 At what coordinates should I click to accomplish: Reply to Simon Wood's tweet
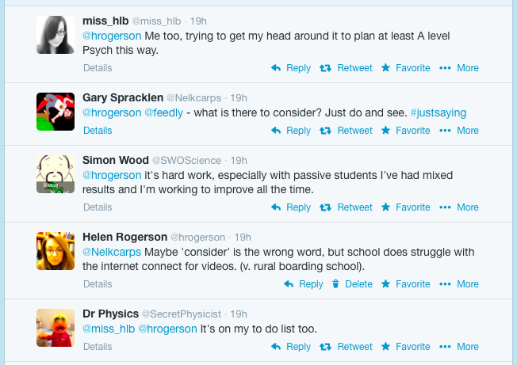(x=291, y=207)
